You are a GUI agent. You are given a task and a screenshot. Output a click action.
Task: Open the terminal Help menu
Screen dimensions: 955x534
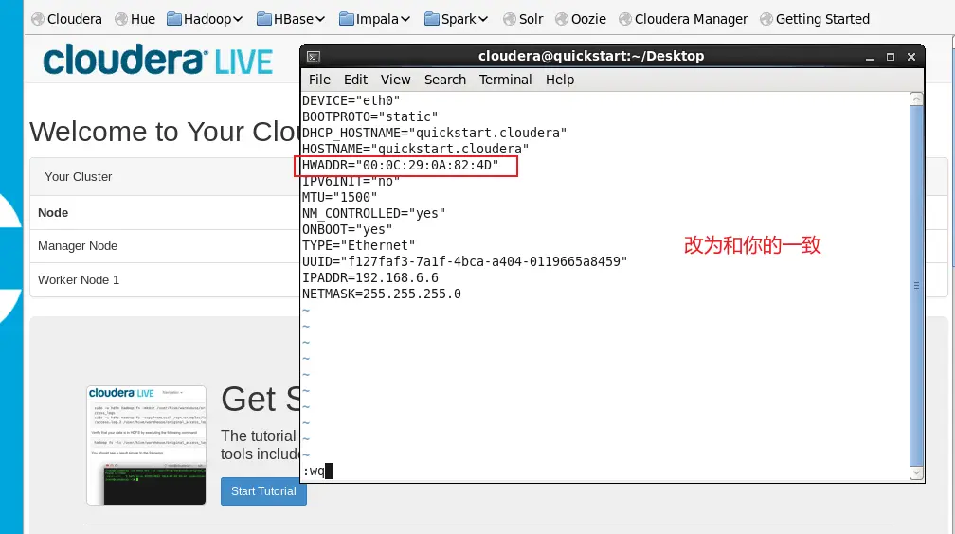pos(560,80)
